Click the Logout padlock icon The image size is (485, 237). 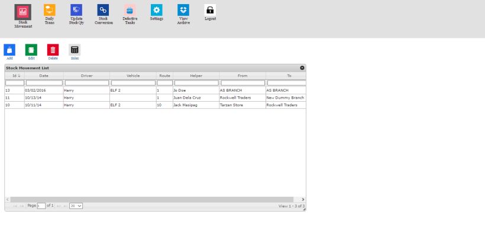[210, 10]
